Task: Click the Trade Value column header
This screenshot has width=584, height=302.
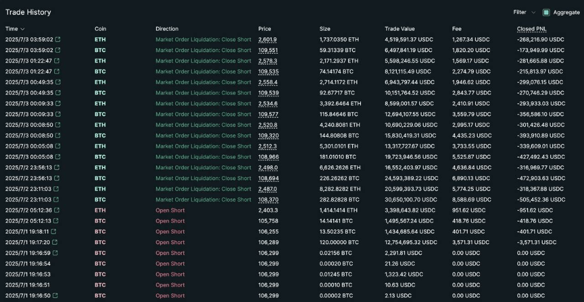Action: click(x=399, y=29)
